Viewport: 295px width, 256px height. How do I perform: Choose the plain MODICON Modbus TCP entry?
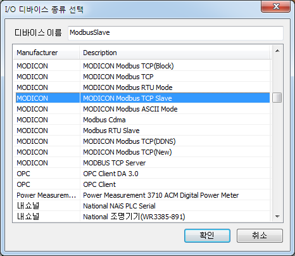(142, 77)
